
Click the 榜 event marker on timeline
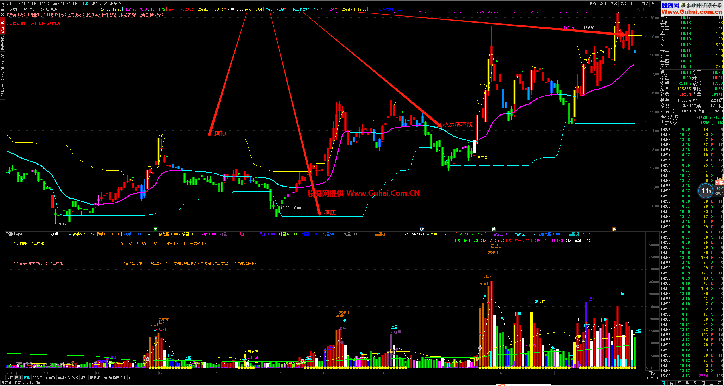(x=614, y=229)
